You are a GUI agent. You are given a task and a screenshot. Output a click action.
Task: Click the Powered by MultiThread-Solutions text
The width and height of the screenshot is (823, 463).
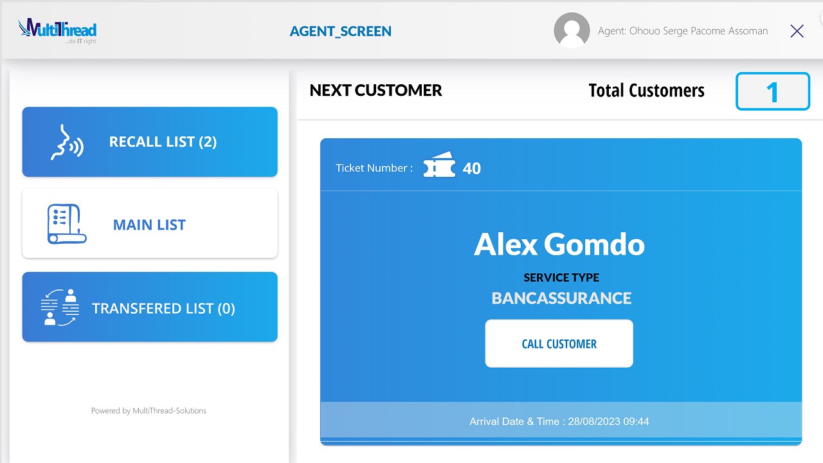pos(149,410)
